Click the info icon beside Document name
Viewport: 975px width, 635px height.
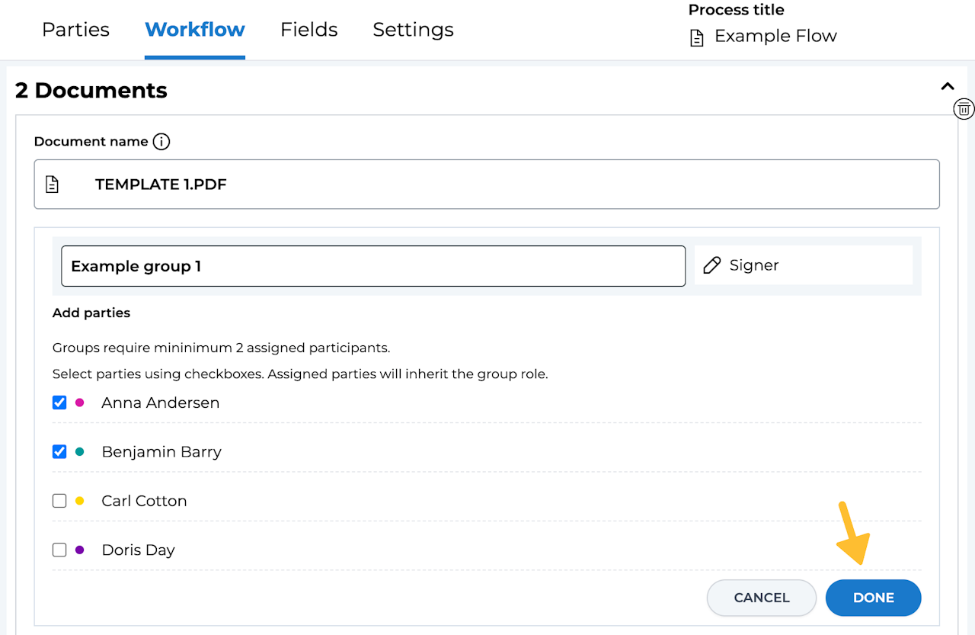coord(161,142)
